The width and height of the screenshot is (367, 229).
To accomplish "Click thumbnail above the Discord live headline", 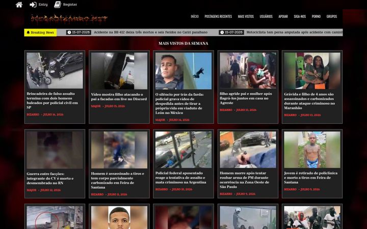I will (119, 71).
